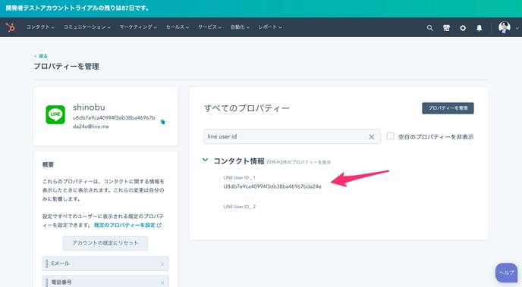Click the property search input field
The height and width of the screenshot is (287, 522).
(x=291, y=136)
